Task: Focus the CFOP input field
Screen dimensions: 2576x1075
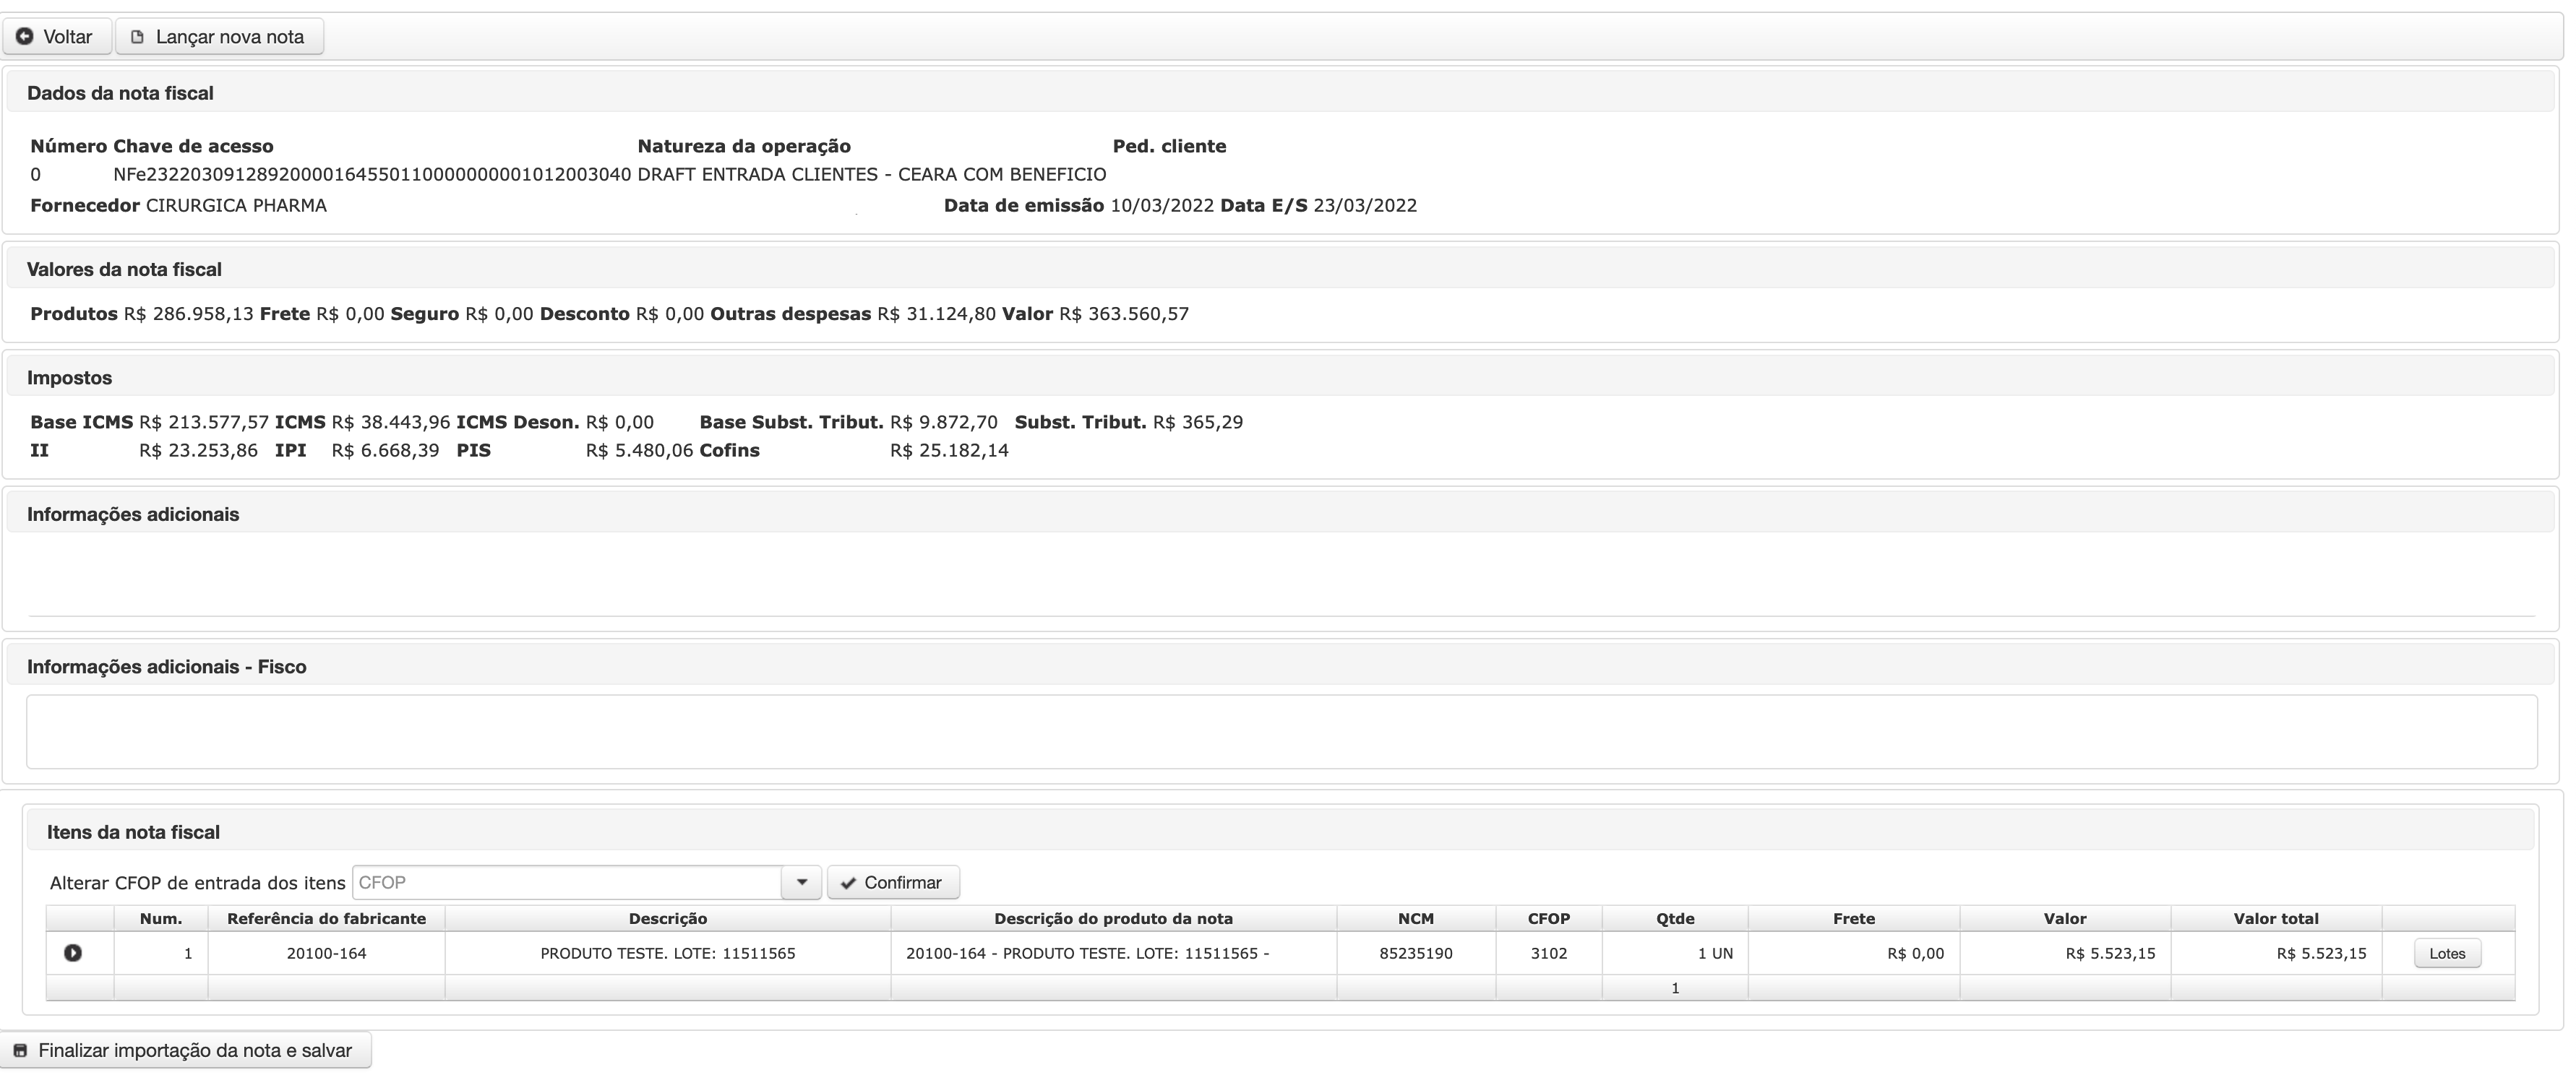Action: pyautogui.click(x=567, y=882)
